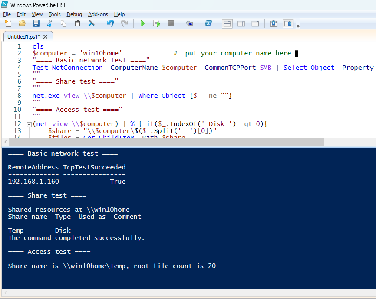
Task: Open new remote PowerShell tab icon
Action: (x=189, y=23)
